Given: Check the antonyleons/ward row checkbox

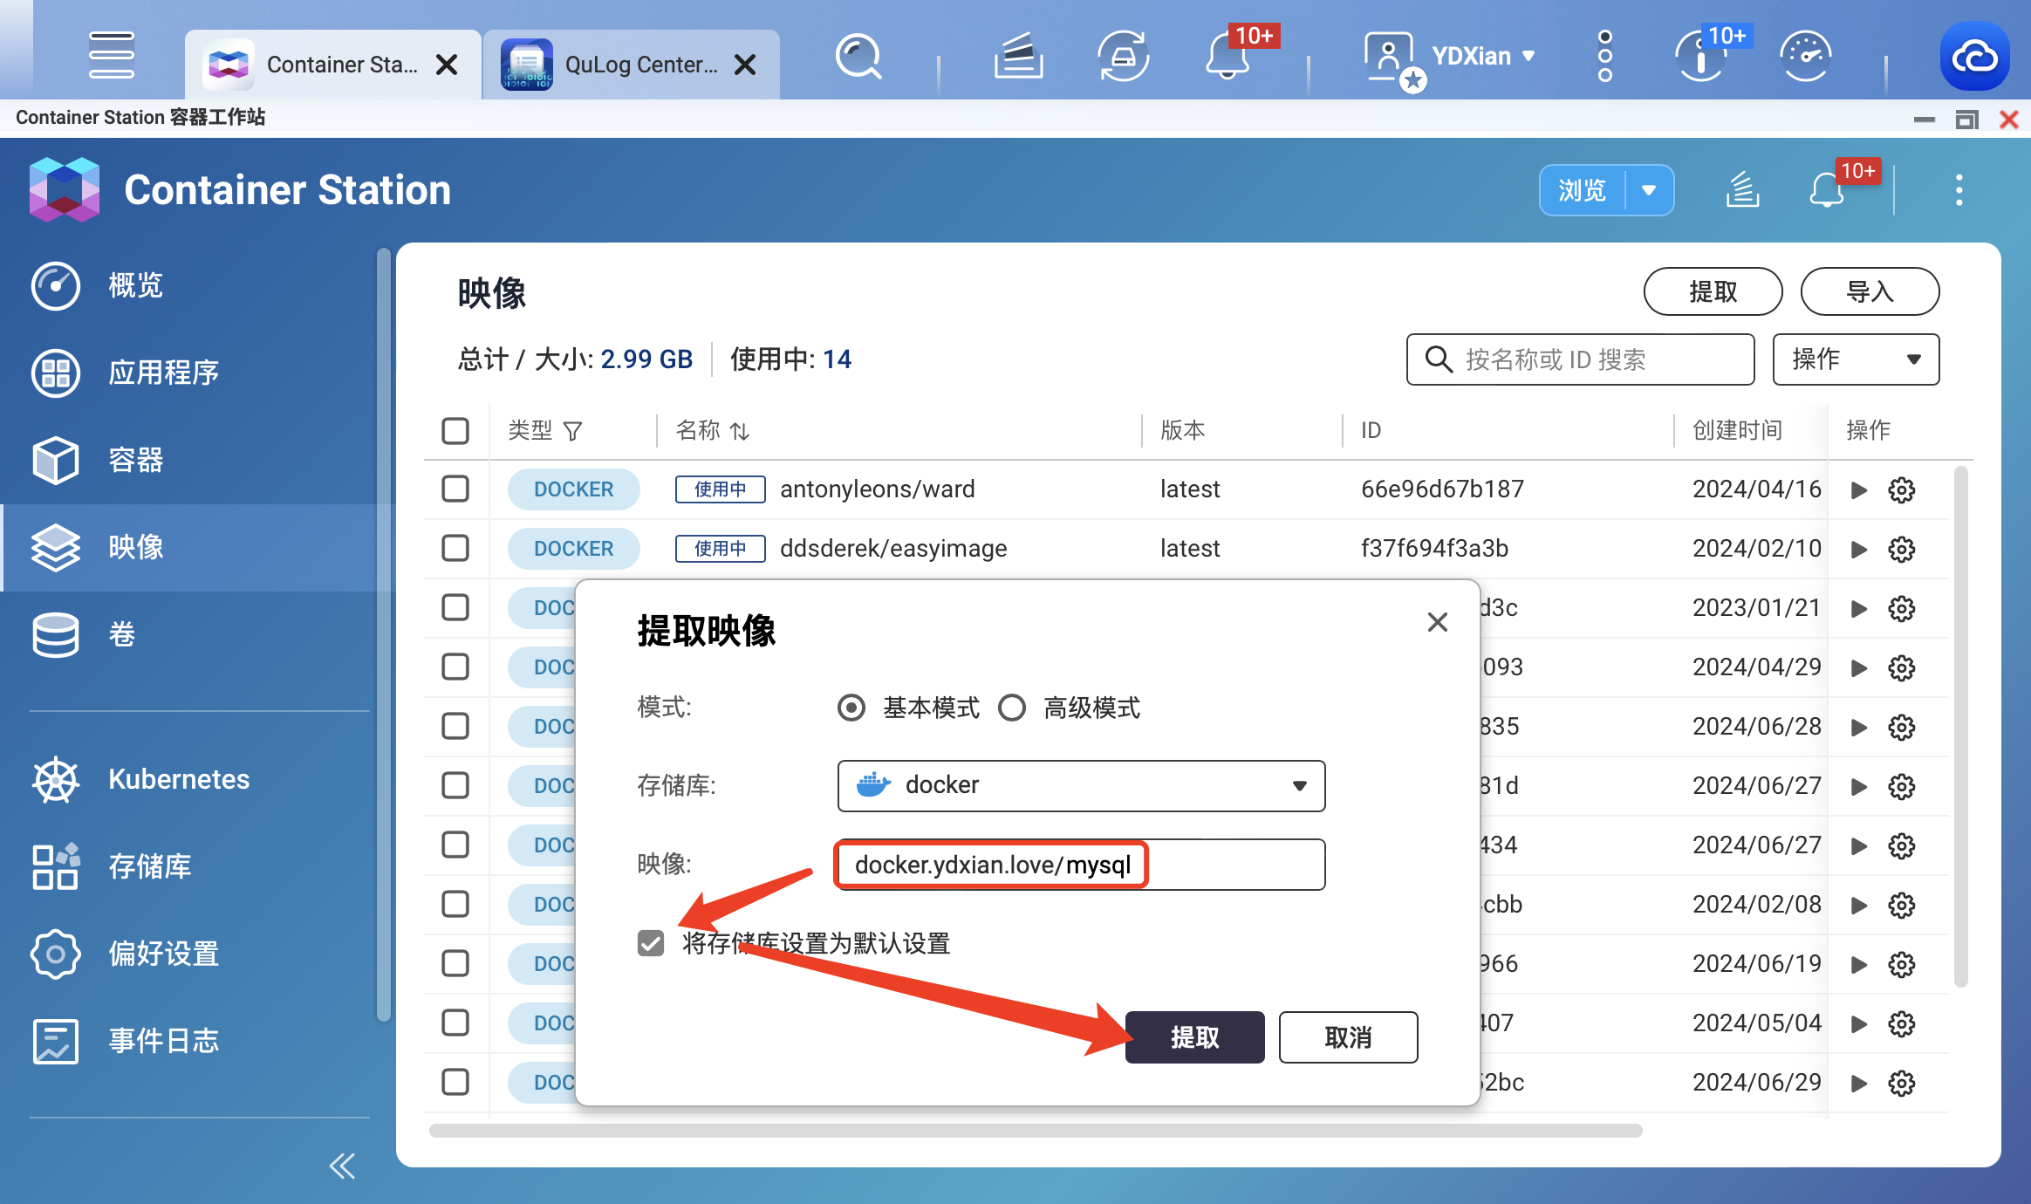Looking at the screenshot, I should (455, 489).
